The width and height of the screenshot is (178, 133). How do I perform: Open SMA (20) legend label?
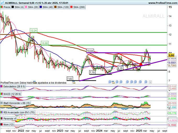(x=33, y=7)
